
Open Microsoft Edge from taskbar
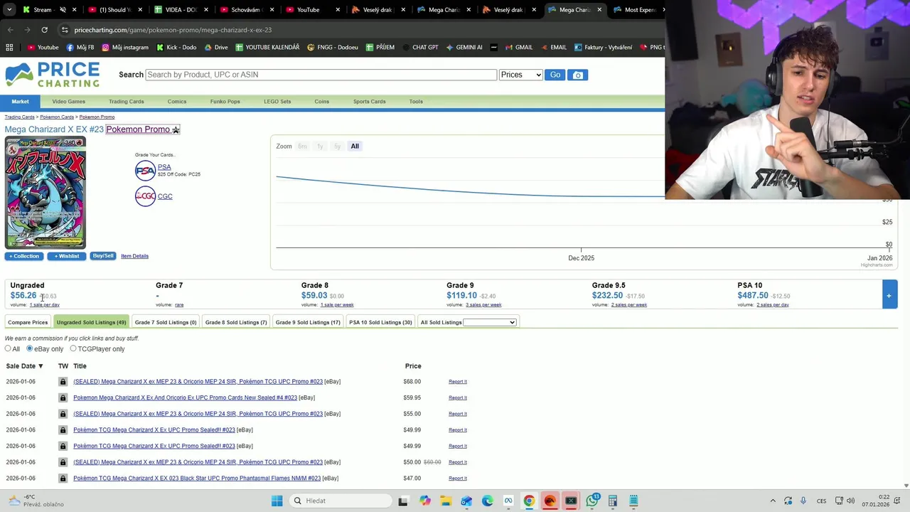click(487, 501)
